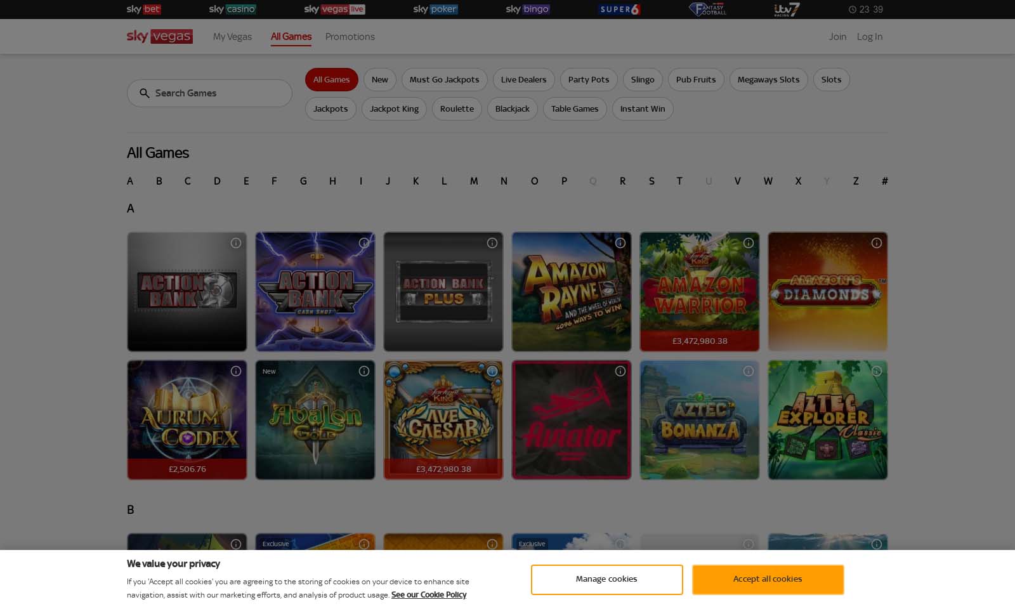Click the Super 6 icon

tap(619, 10)
